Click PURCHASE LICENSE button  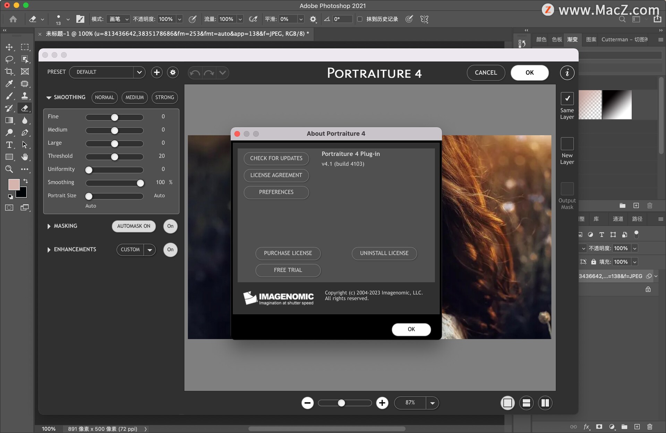(288, 253)
